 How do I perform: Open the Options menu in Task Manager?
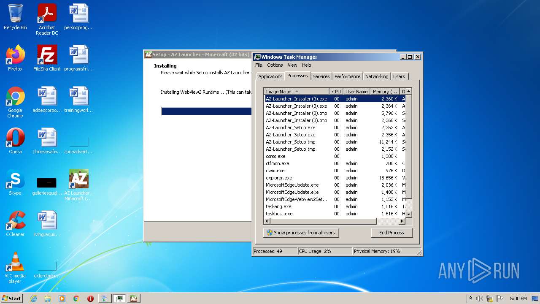pyautogui.click(x=275, y=65)
